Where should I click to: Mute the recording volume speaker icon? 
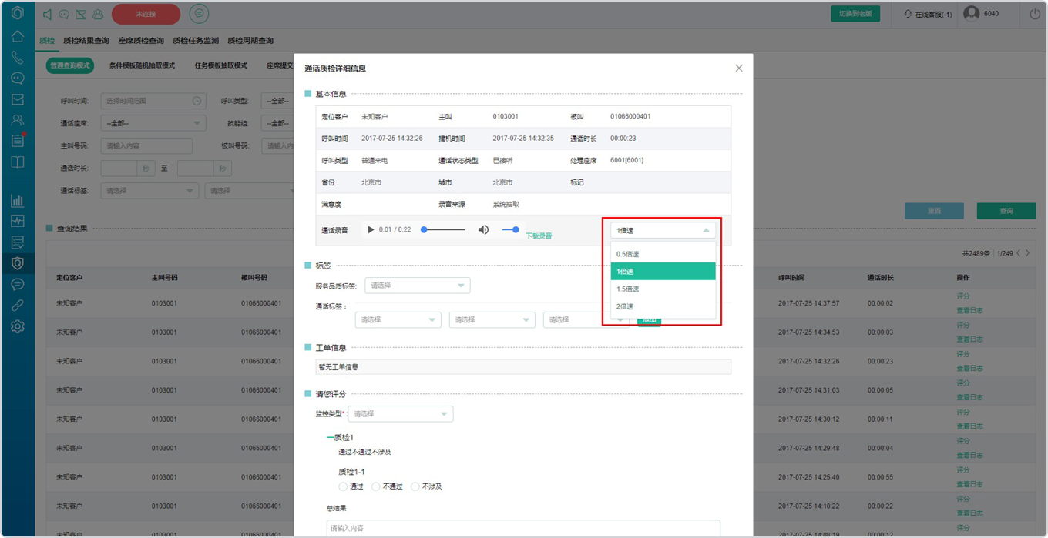(483, 230)
